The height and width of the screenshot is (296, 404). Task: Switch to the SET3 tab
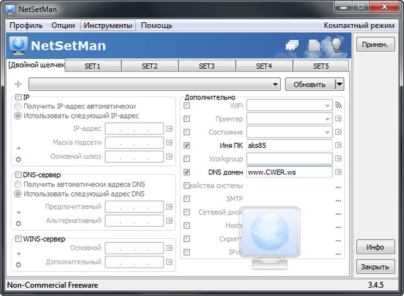coord(206,67)
